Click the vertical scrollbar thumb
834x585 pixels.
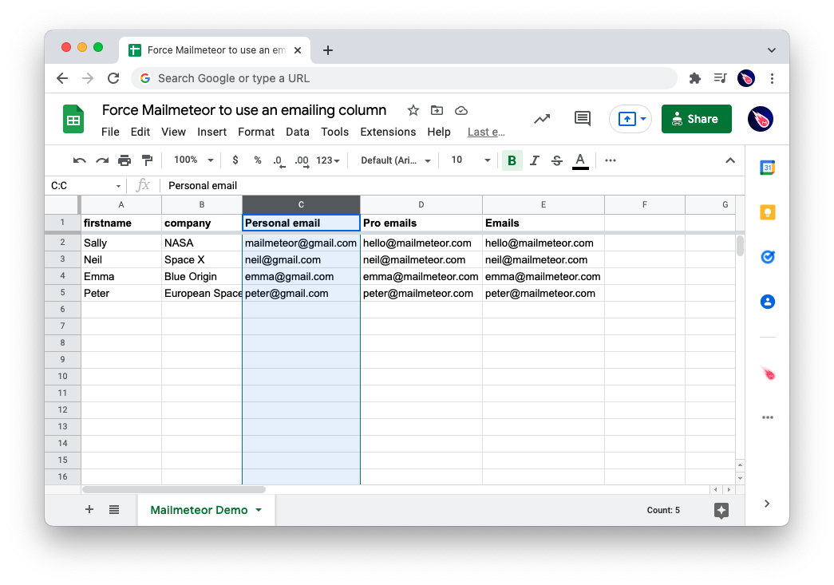(x=740, y=246)
